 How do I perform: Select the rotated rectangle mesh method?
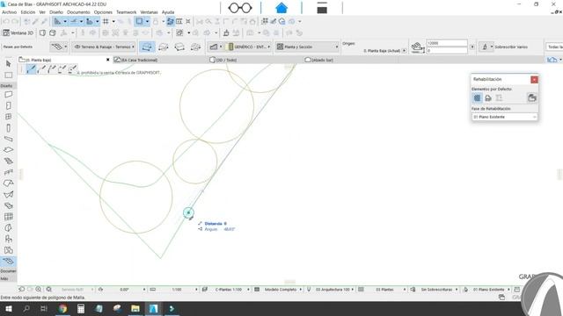point(179,47)
